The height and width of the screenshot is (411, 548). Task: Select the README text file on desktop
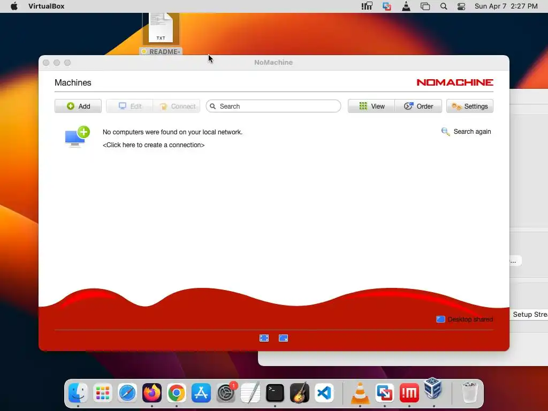point(161,34)
